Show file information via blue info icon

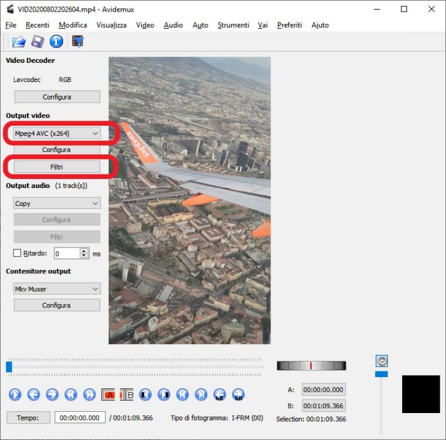point(56,42)
